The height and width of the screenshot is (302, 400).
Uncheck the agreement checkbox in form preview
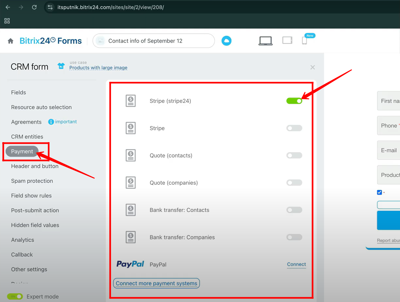[379, 192]
